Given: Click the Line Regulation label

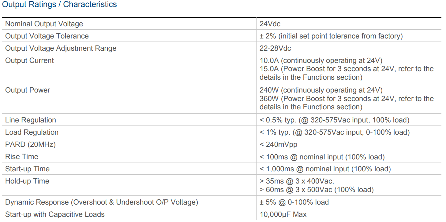Looking at the screenshot, I should coord(31,120).
